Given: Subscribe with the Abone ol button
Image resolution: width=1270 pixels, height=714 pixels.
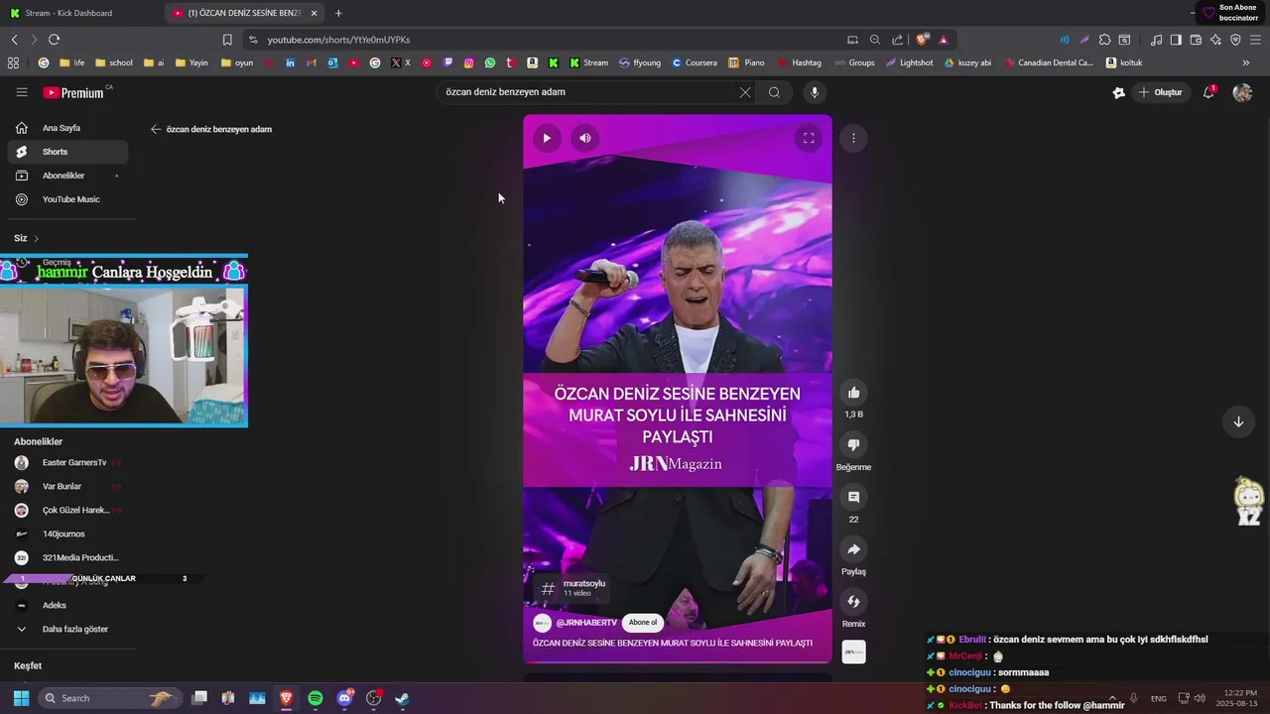Looking at the screenshot, I should tap(643, 623).
